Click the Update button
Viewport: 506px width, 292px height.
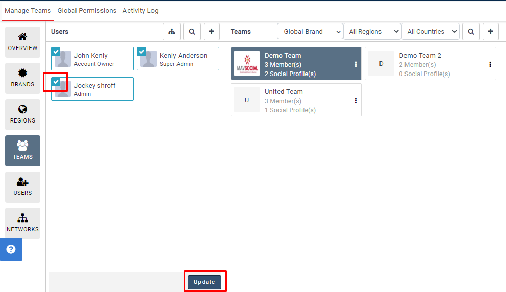[205, 282]
